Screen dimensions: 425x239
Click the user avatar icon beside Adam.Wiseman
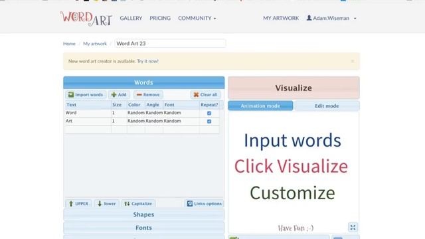(x=309, y=18)
